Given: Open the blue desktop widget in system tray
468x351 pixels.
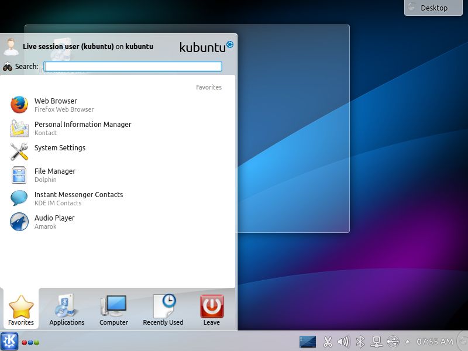Looking at the screenshot, I should [x=308, y=342].
